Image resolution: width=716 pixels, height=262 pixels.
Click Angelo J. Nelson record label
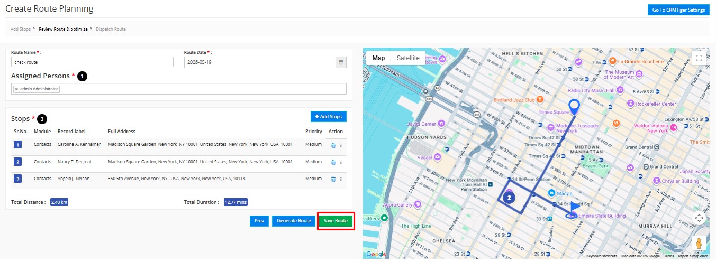point(74,179)
